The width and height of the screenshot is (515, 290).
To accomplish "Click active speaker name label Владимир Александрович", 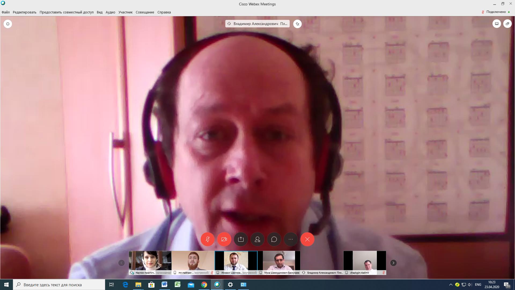I will 257,24.
